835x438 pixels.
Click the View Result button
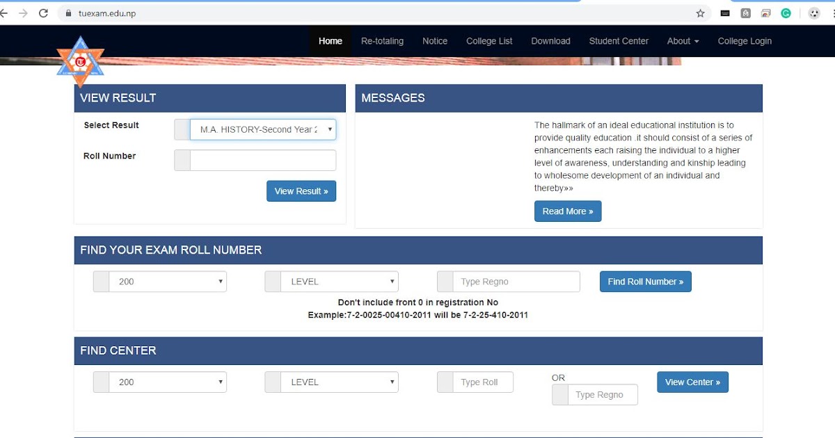click(301, 191)
